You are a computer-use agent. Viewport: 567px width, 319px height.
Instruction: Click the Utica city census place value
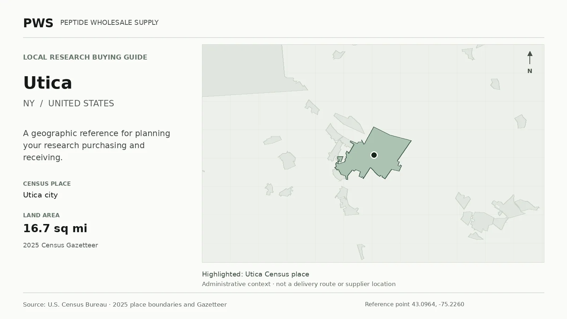pyautogui.click(x=40, y=195)
